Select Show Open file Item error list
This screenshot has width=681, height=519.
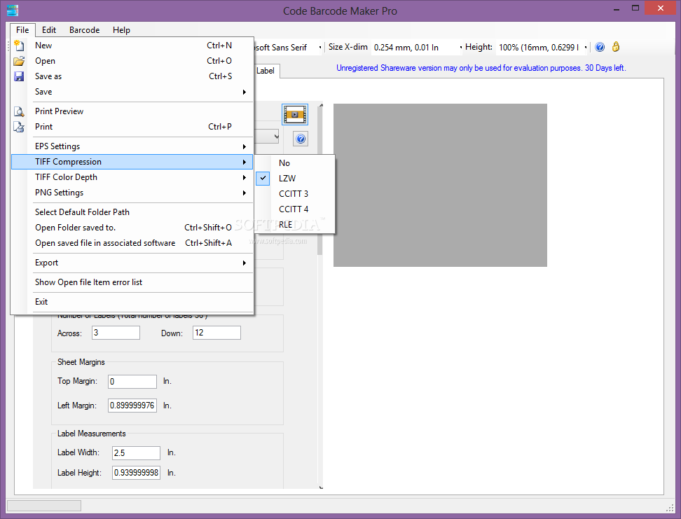132,282
